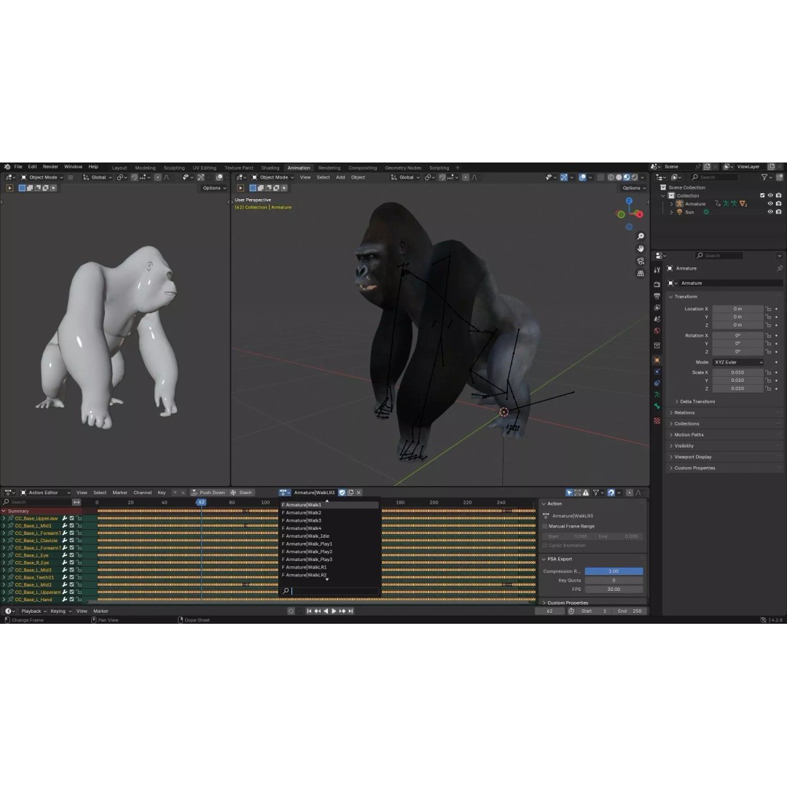
Task: Open the Object Constraints properties tab icon
Action: tap(657, 383)
